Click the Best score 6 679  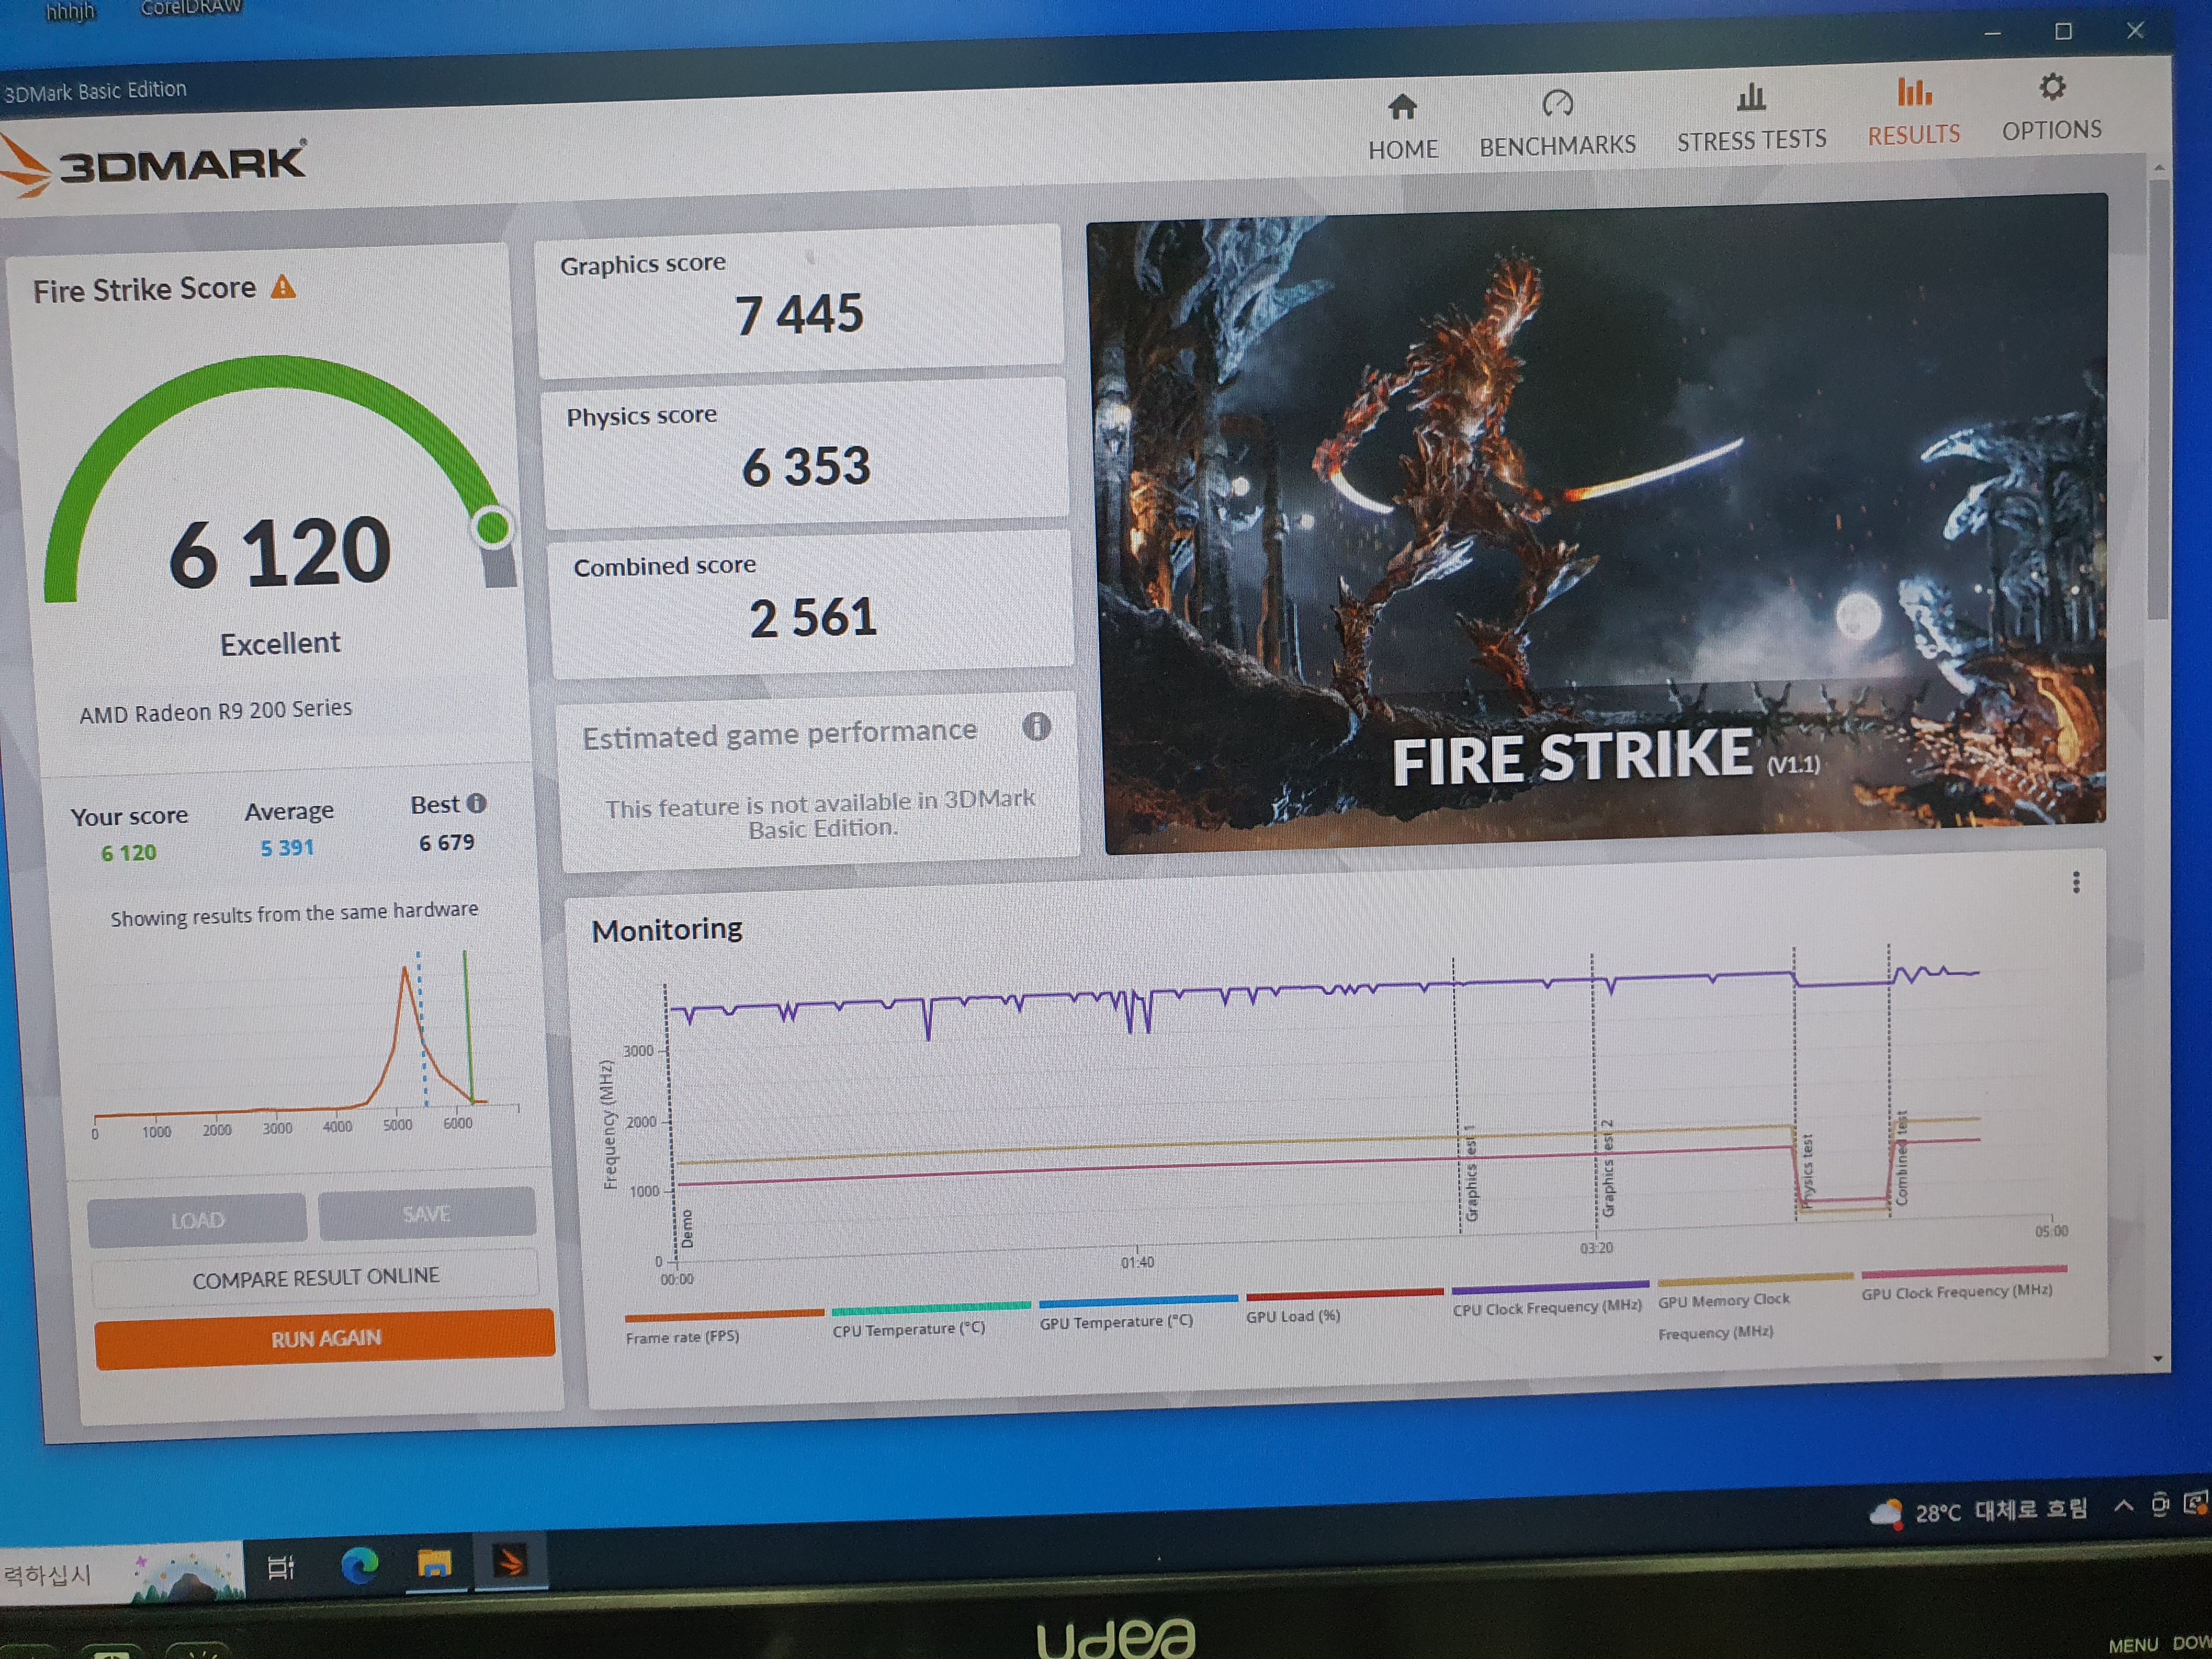pyautogui.click(x=446, y=842)
